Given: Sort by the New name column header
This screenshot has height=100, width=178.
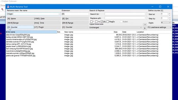Looking at the screenshot, I should 88,32.
